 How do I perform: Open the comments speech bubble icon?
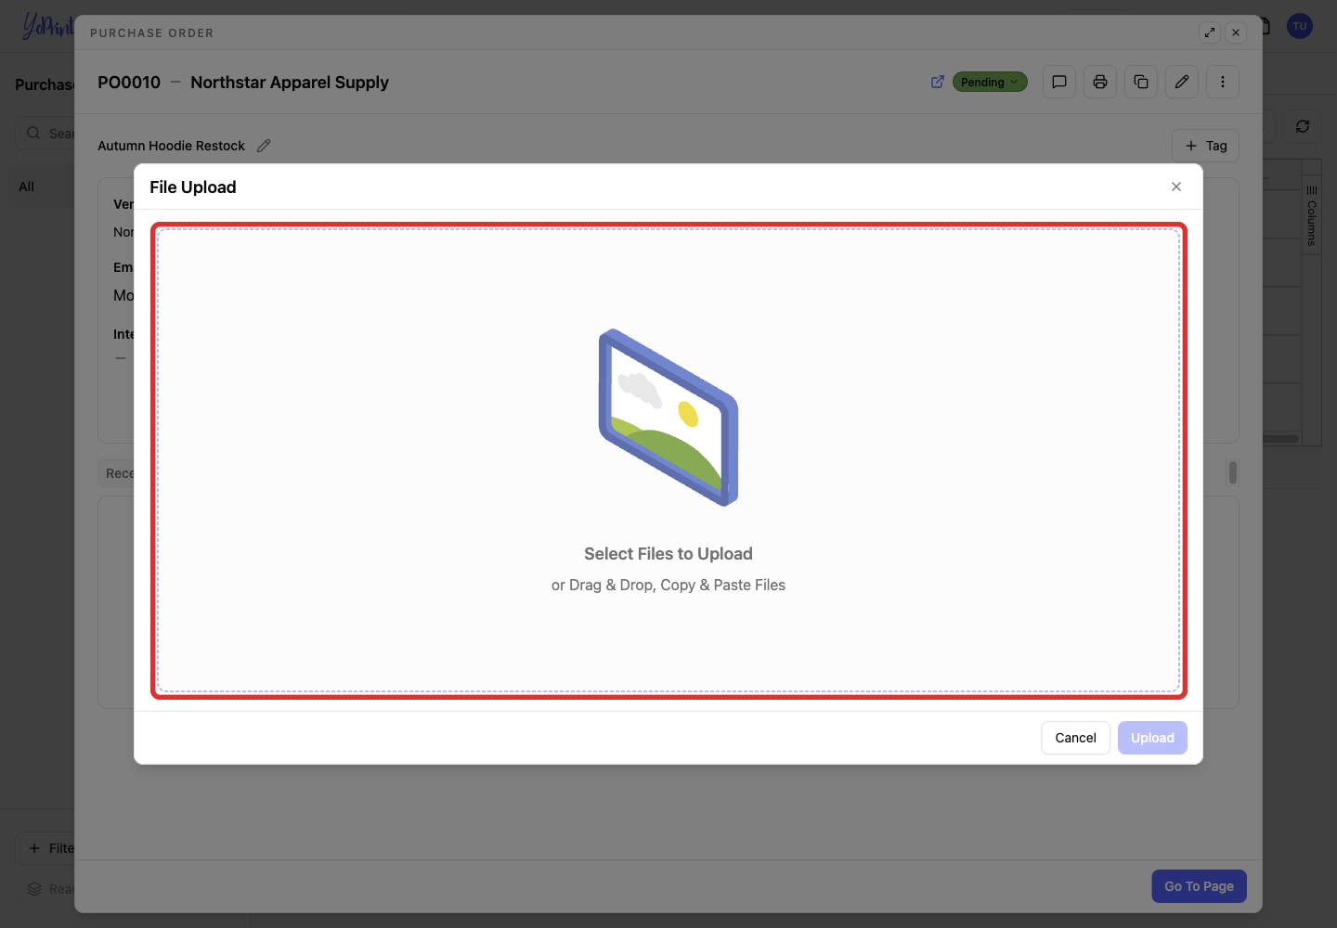[x=1059, y=82]
